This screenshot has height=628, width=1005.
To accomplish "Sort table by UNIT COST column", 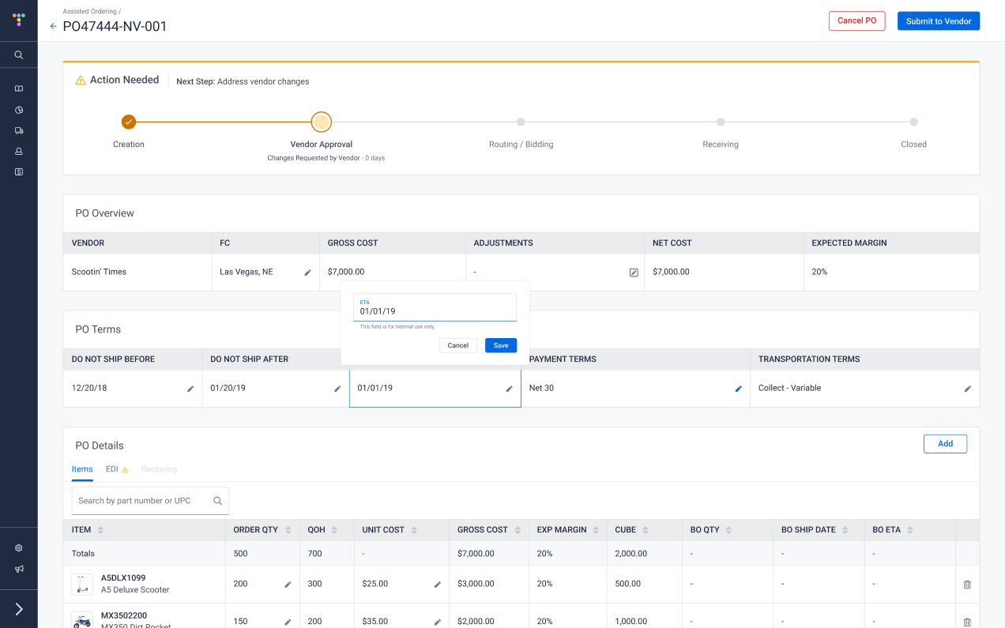I will [415, 530].
